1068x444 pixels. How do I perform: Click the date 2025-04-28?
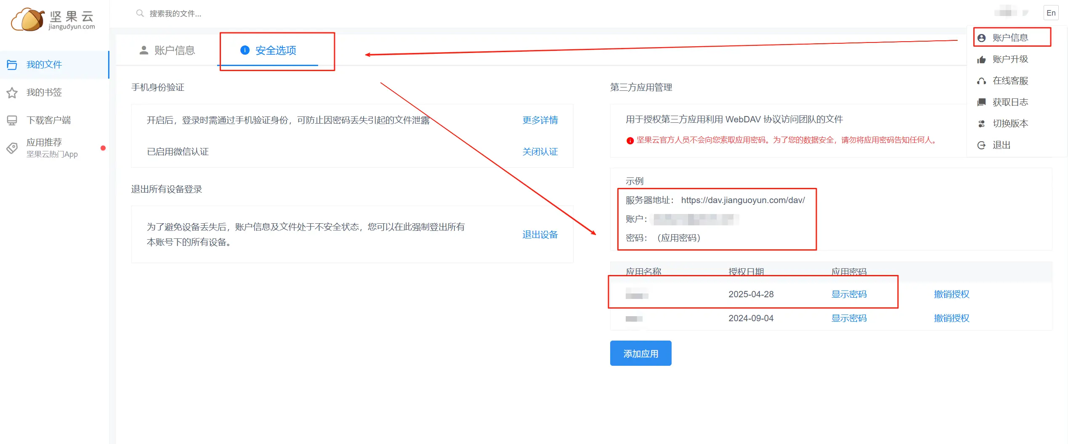[x=751, y=294]
